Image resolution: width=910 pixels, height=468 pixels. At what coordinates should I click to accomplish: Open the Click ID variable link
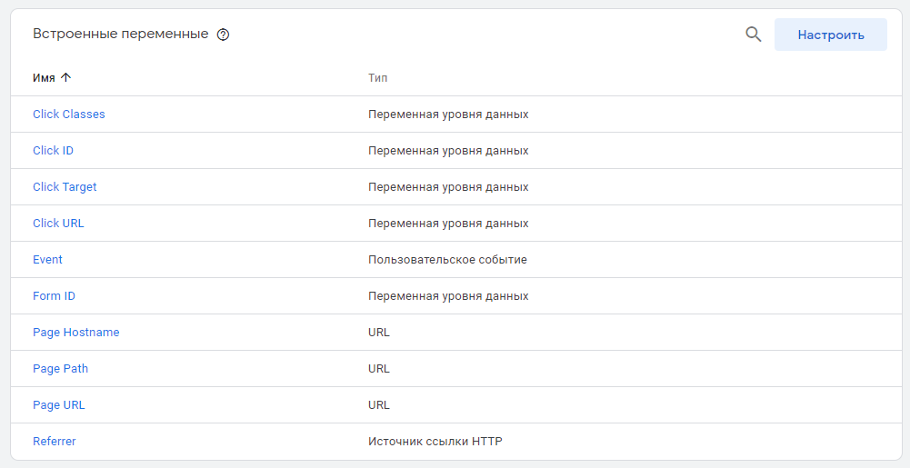53,151
